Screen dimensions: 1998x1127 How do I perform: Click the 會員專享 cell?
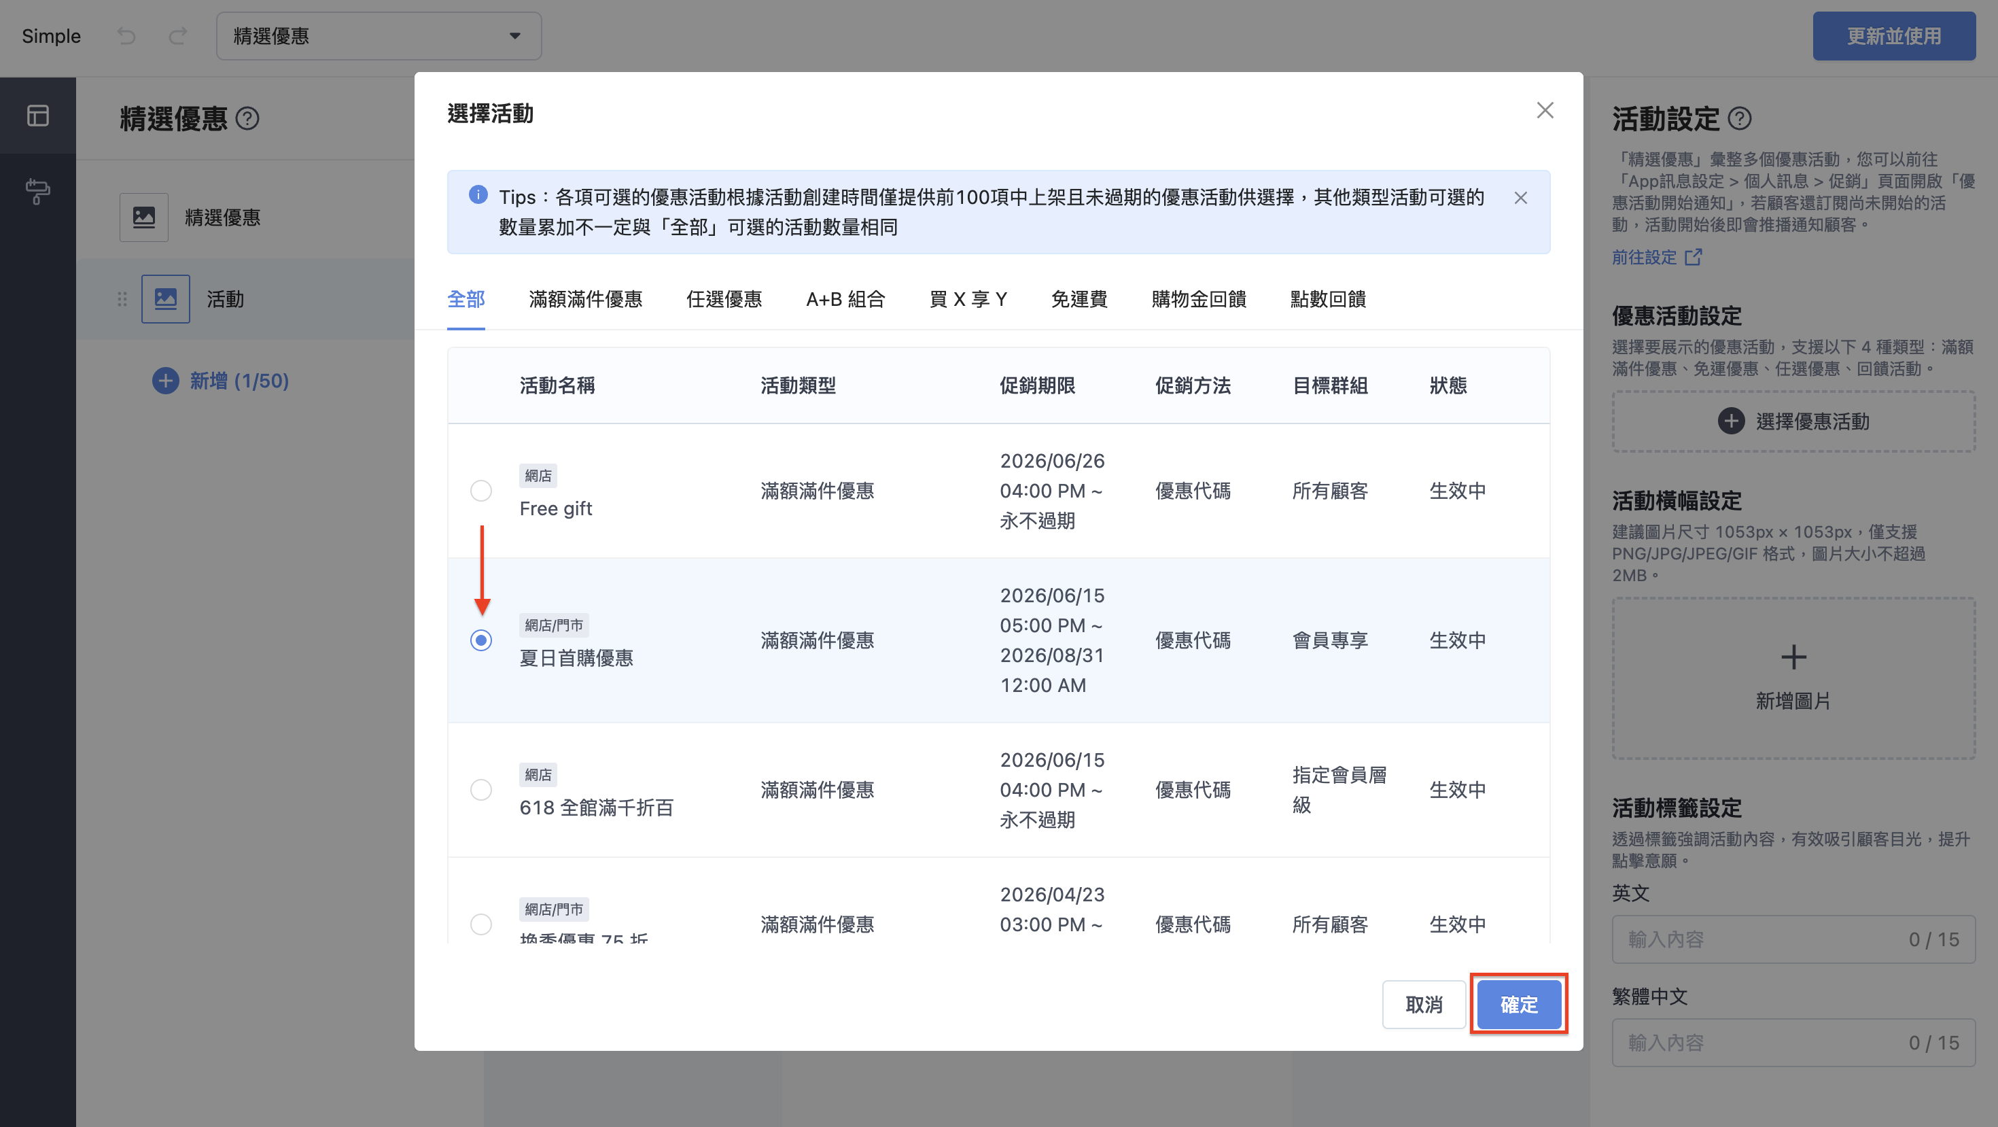point(1329,640)
